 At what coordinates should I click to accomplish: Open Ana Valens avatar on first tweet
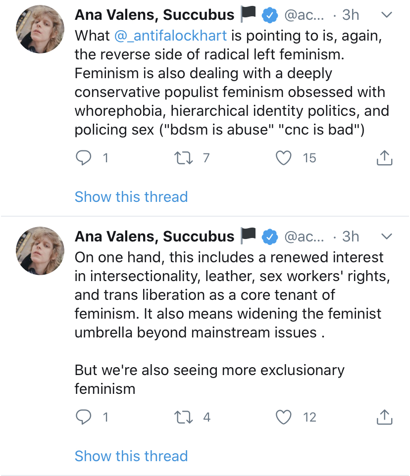tap(40, 30)
